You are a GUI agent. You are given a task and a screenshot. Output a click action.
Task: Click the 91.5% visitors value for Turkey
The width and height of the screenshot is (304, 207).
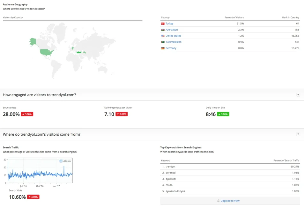pyautogui.click(x=240, y=24)
